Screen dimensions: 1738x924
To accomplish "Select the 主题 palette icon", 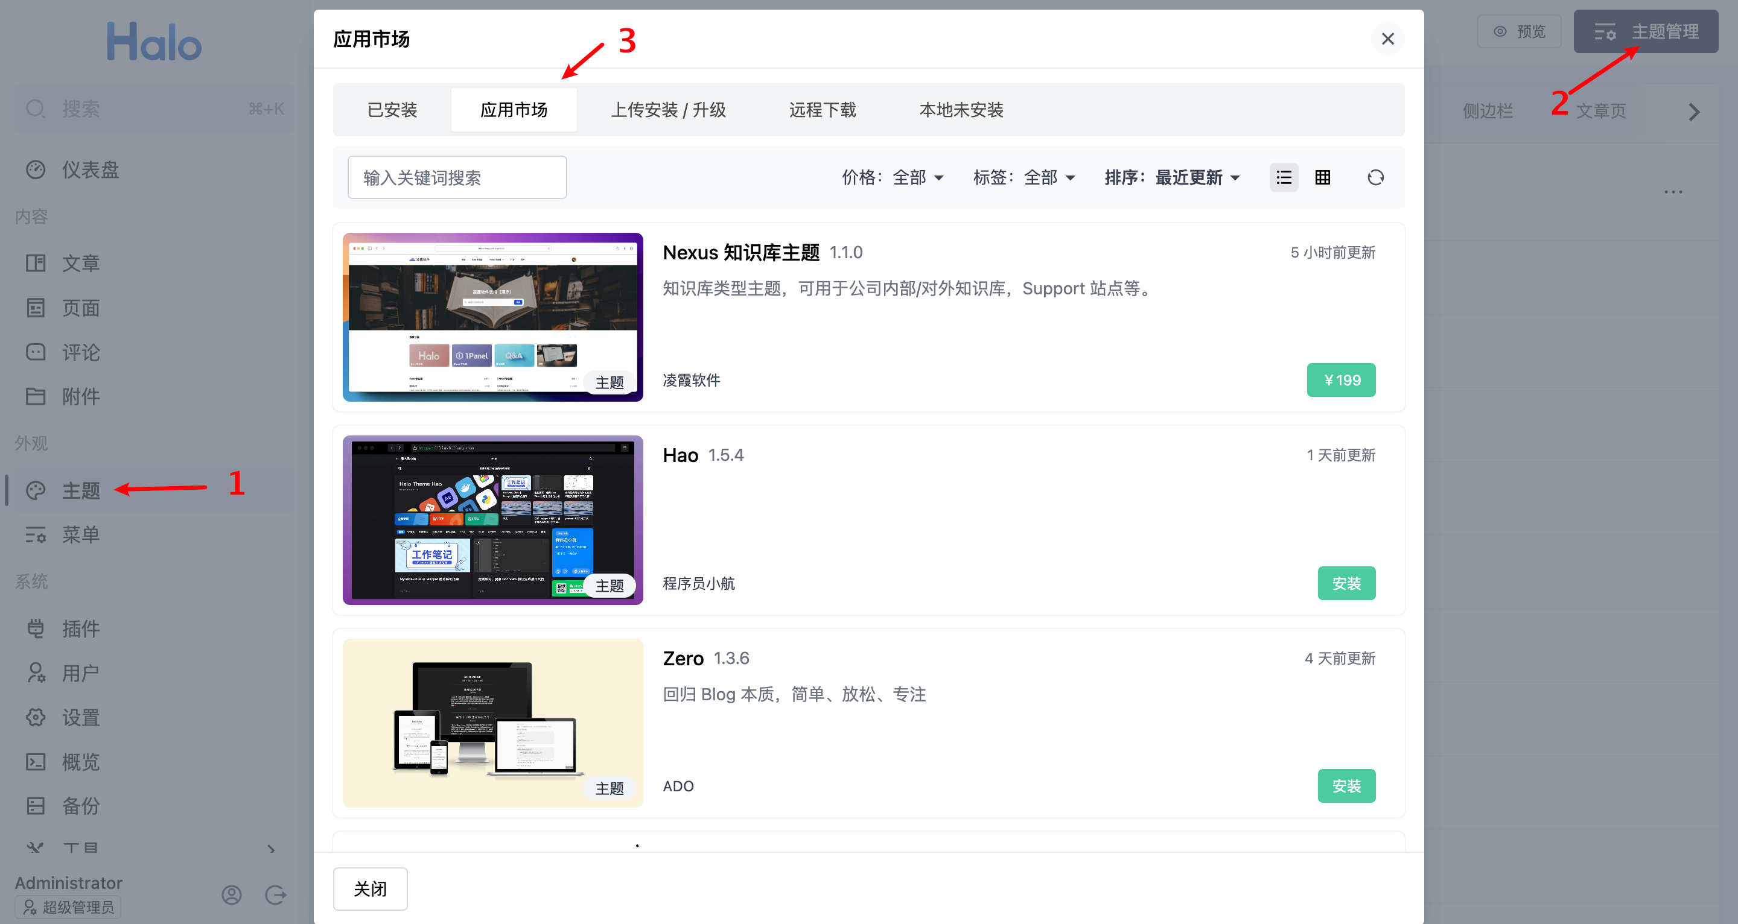I will 36,490.
